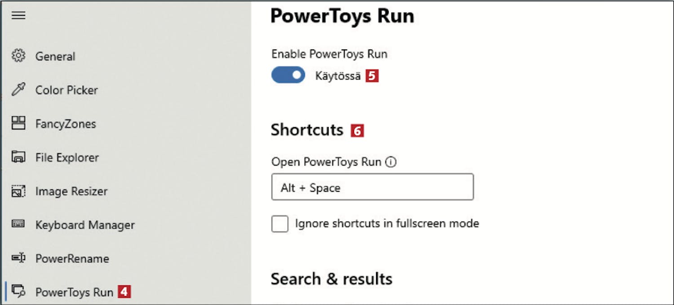
Task: Click the Image Resizer icon
Action: point(18,191)
